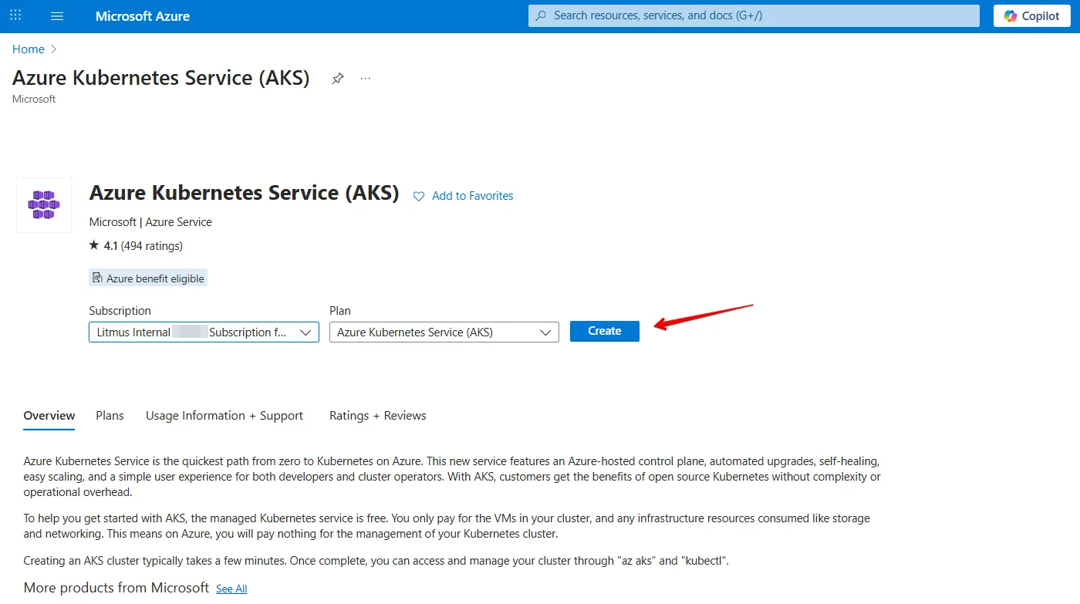Go to Home breadcrumb link

click(x=29, y=49)
